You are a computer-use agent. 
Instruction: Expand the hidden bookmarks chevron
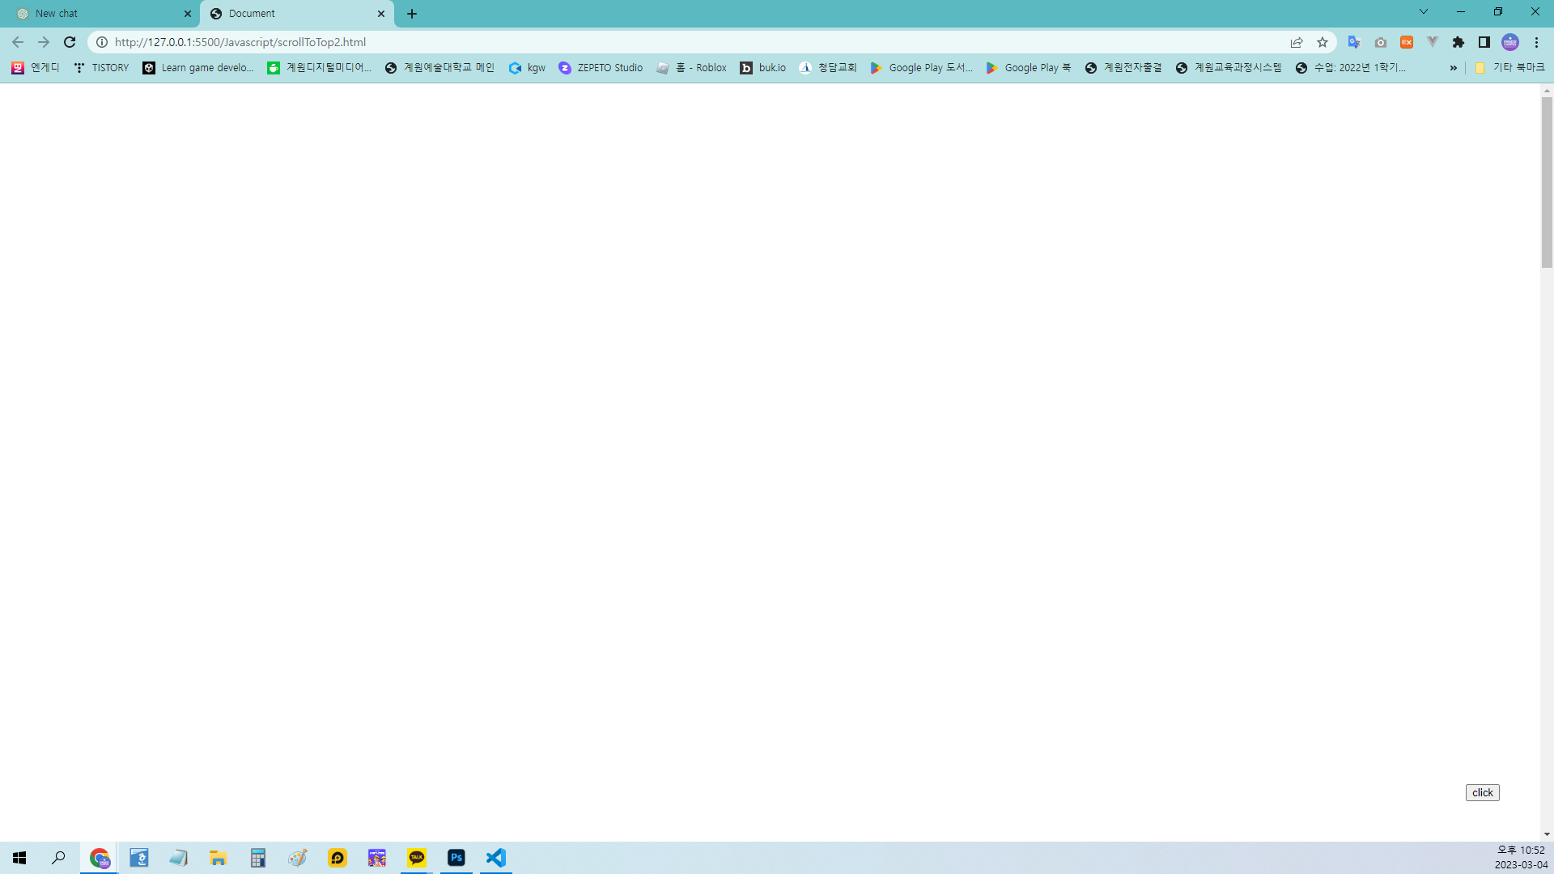1454,68
